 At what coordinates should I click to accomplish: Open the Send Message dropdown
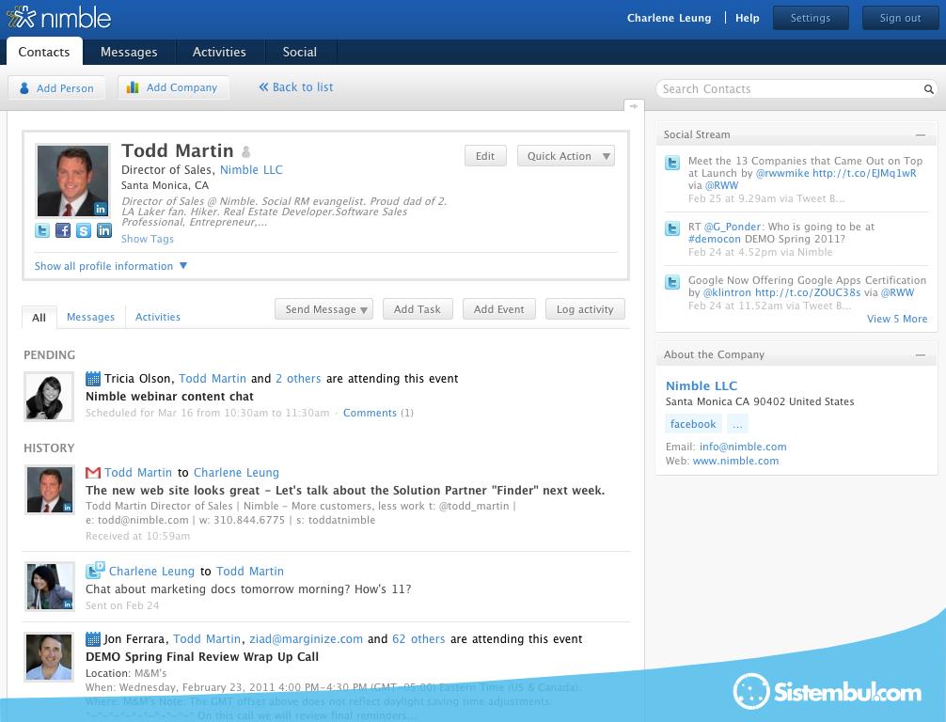324,309
